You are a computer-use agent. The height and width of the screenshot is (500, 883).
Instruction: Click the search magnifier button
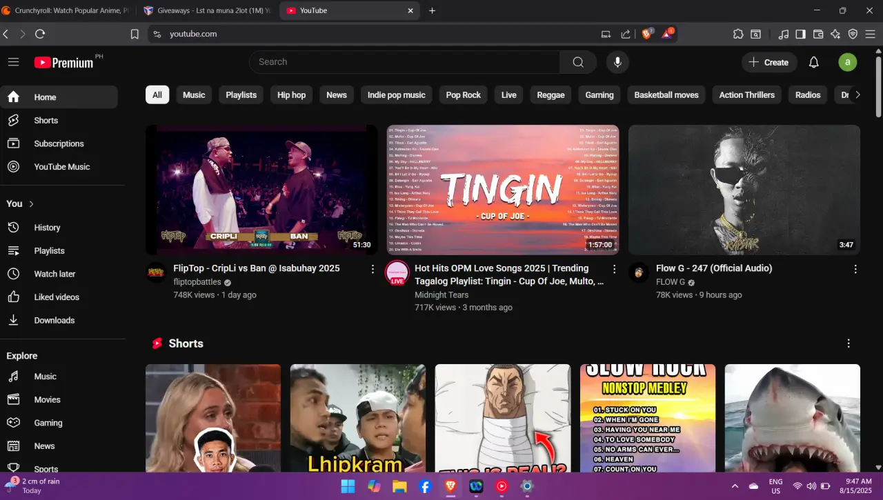coord(578,62)
